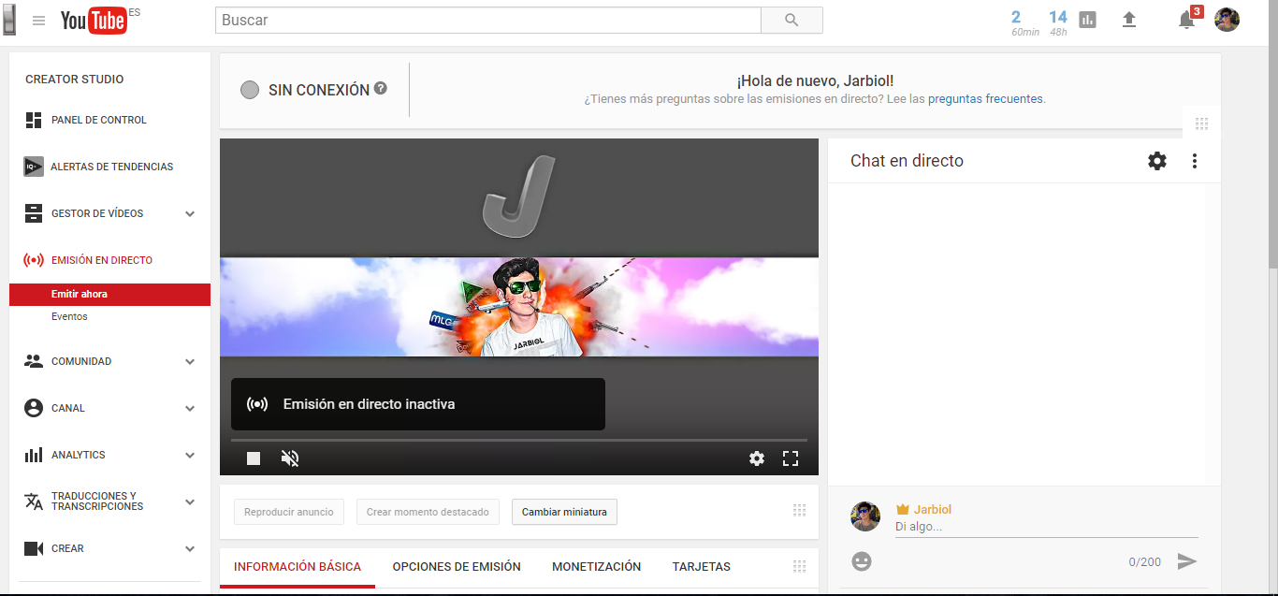
Task: Open the account avatar menu in header
Action: [1227, 20]
